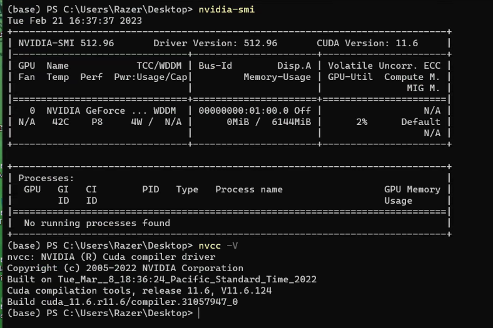Screen dimensions: 493x328
Task: Click the blinking cursor at the last prompt
Action: [x=198, y=313]
